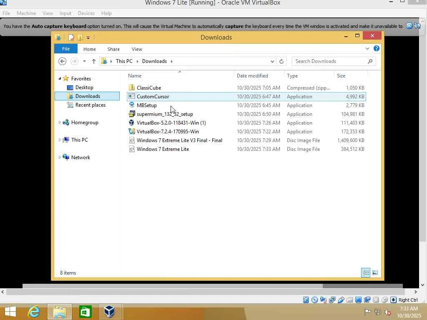Click the VirtualBox network status icon
The width and height of the screenshot is (427, 320).
pos(332,300)
